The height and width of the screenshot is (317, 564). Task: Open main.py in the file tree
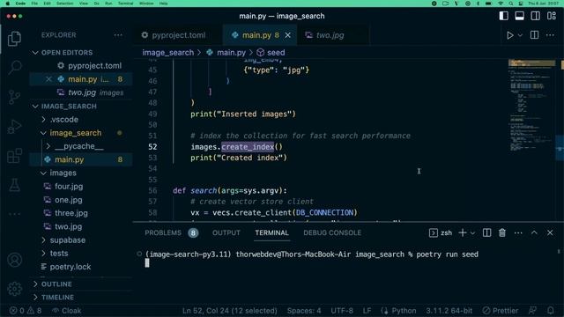(81, 159)
